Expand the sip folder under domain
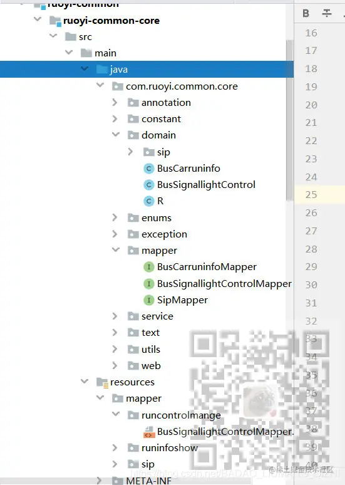Screen dimensions: 345x485 (130, 152)
